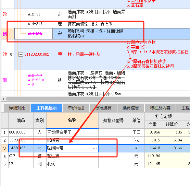This screenshot has width=190, height=186.
Task: Click the 类别 column header
Action: tap(40, 120)
